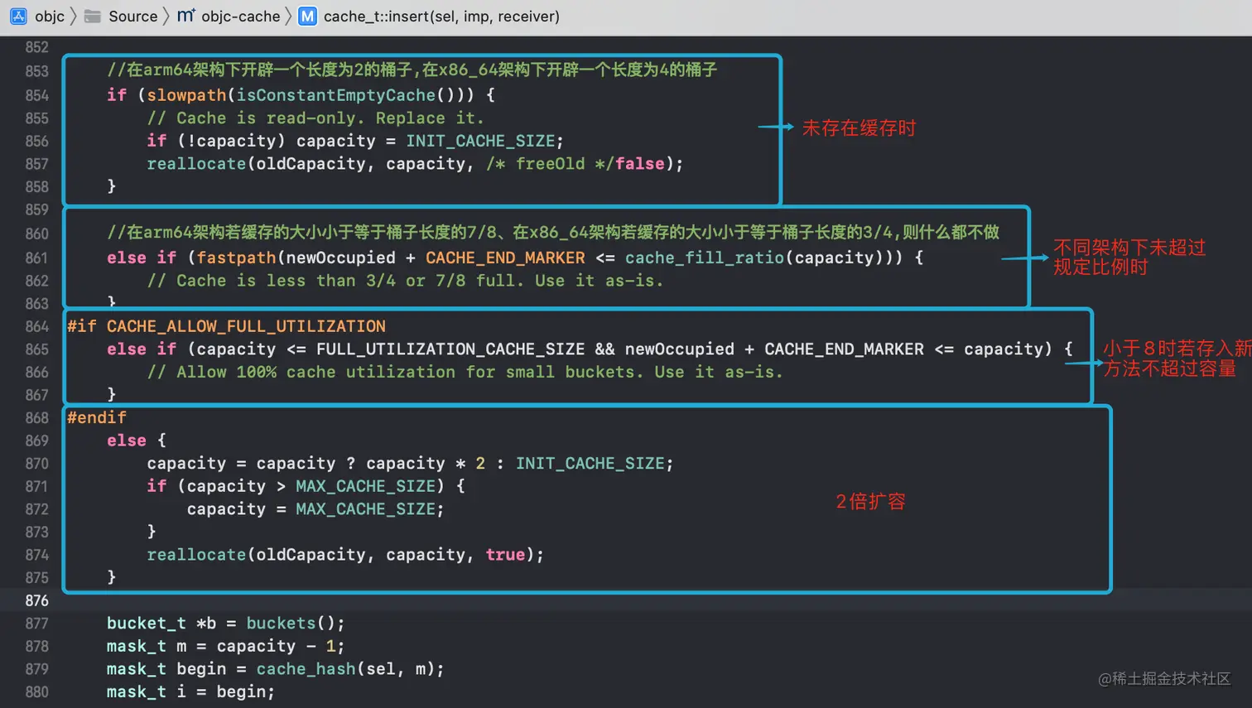Viewport: 1252px width, 708px height.
Task: Click the fastpath call on line 861
Action: click(236, 258)
